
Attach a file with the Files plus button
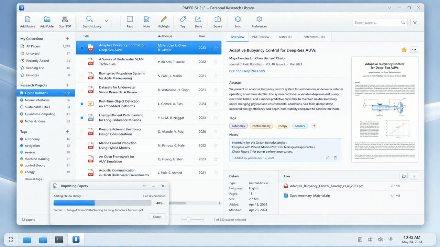pos(414,176)
